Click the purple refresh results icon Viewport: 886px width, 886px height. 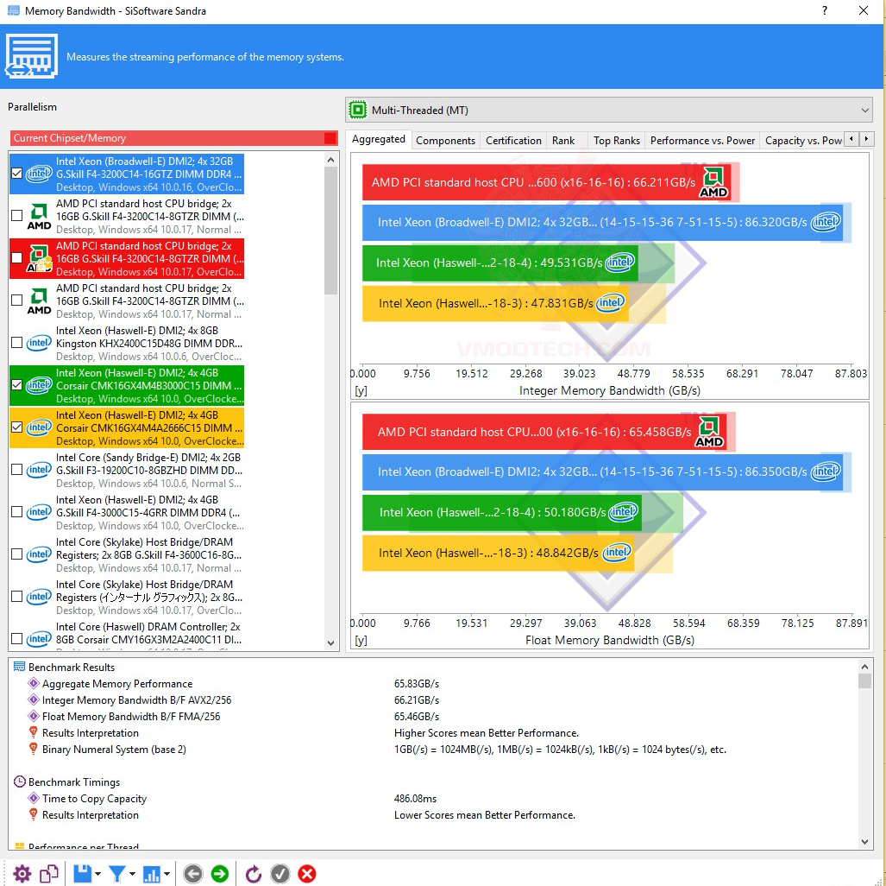click(253, 874)
